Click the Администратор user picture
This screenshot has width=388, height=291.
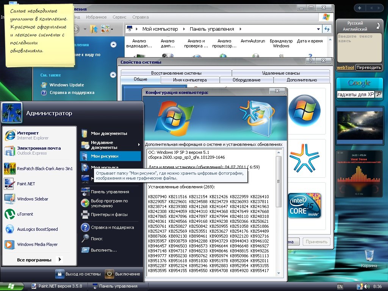coord(12,113)
